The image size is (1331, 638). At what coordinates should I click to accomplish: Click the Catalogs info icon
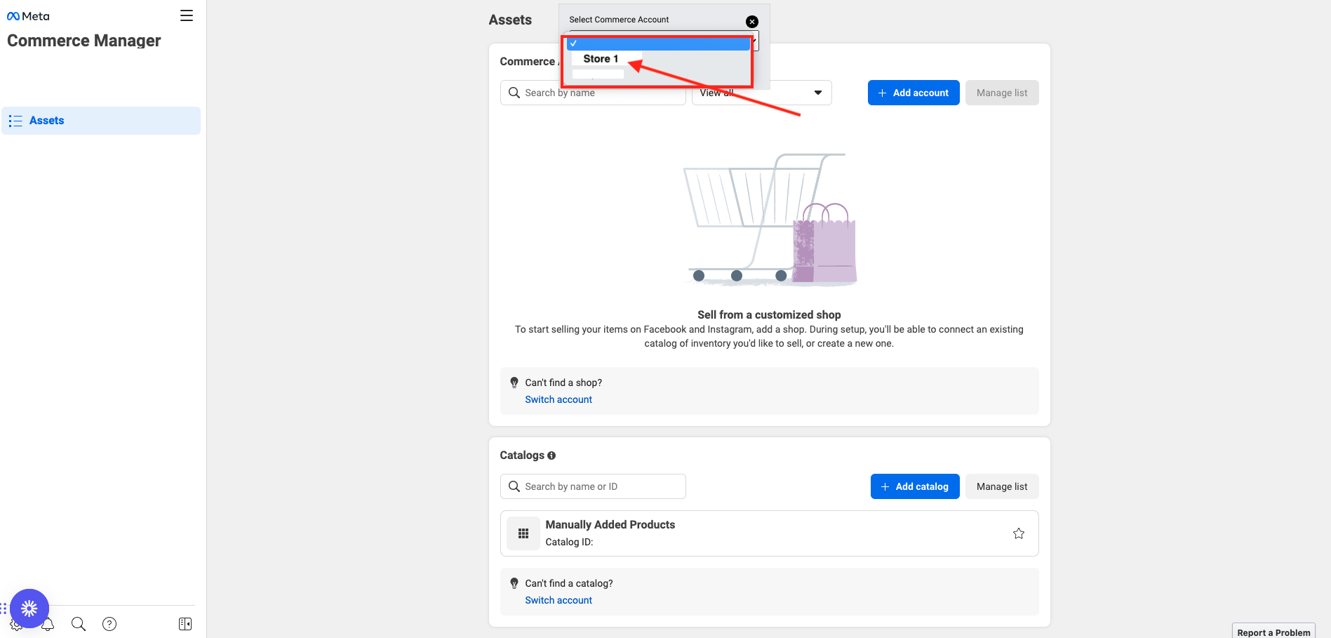tap(551, 456)
